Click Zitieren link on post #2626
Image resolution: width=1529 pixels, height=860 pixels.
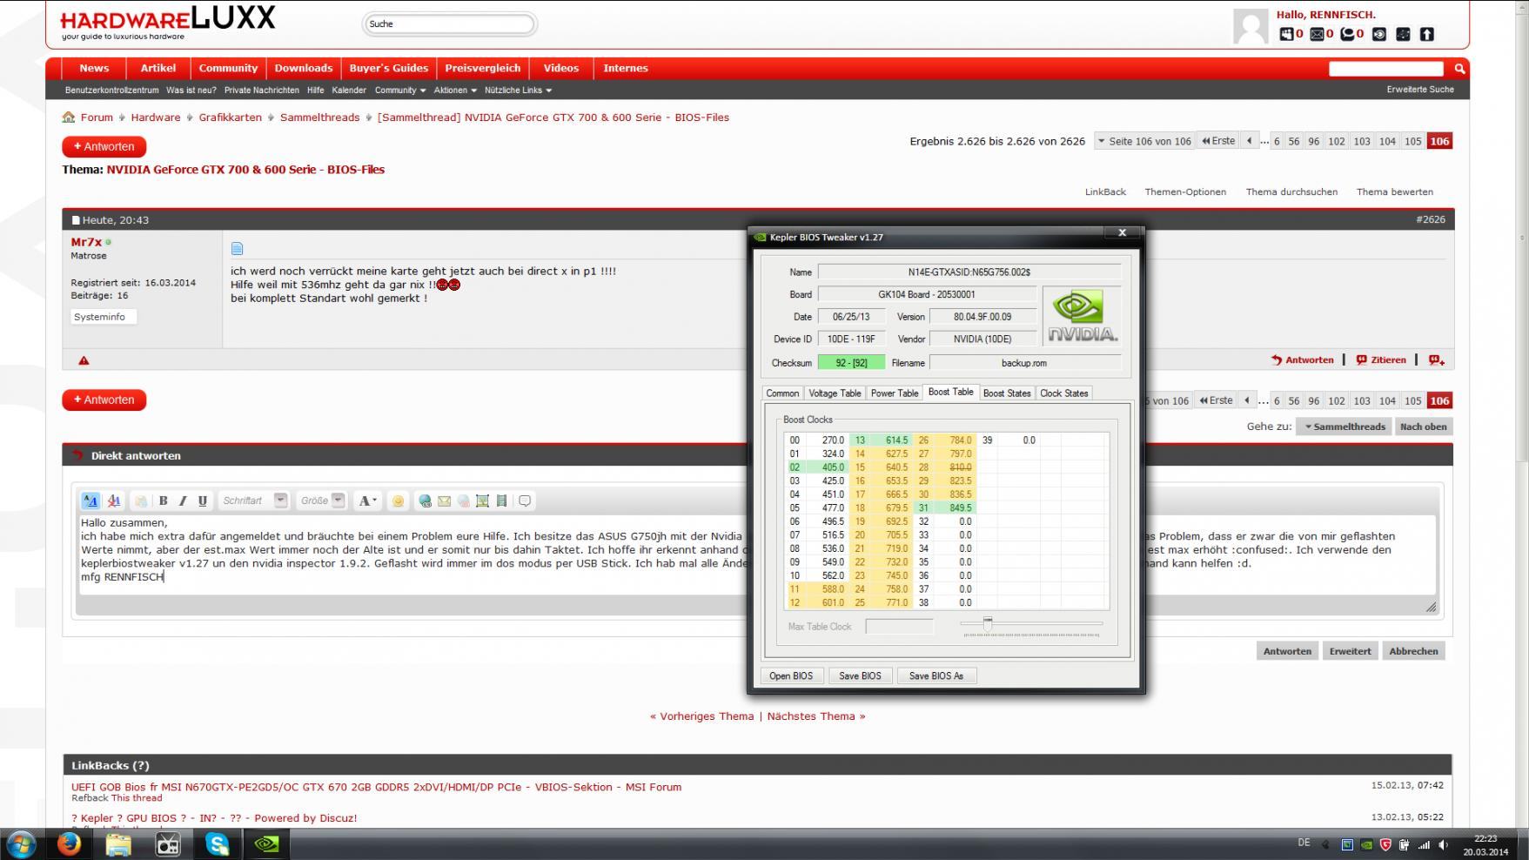click(1381, 360)
